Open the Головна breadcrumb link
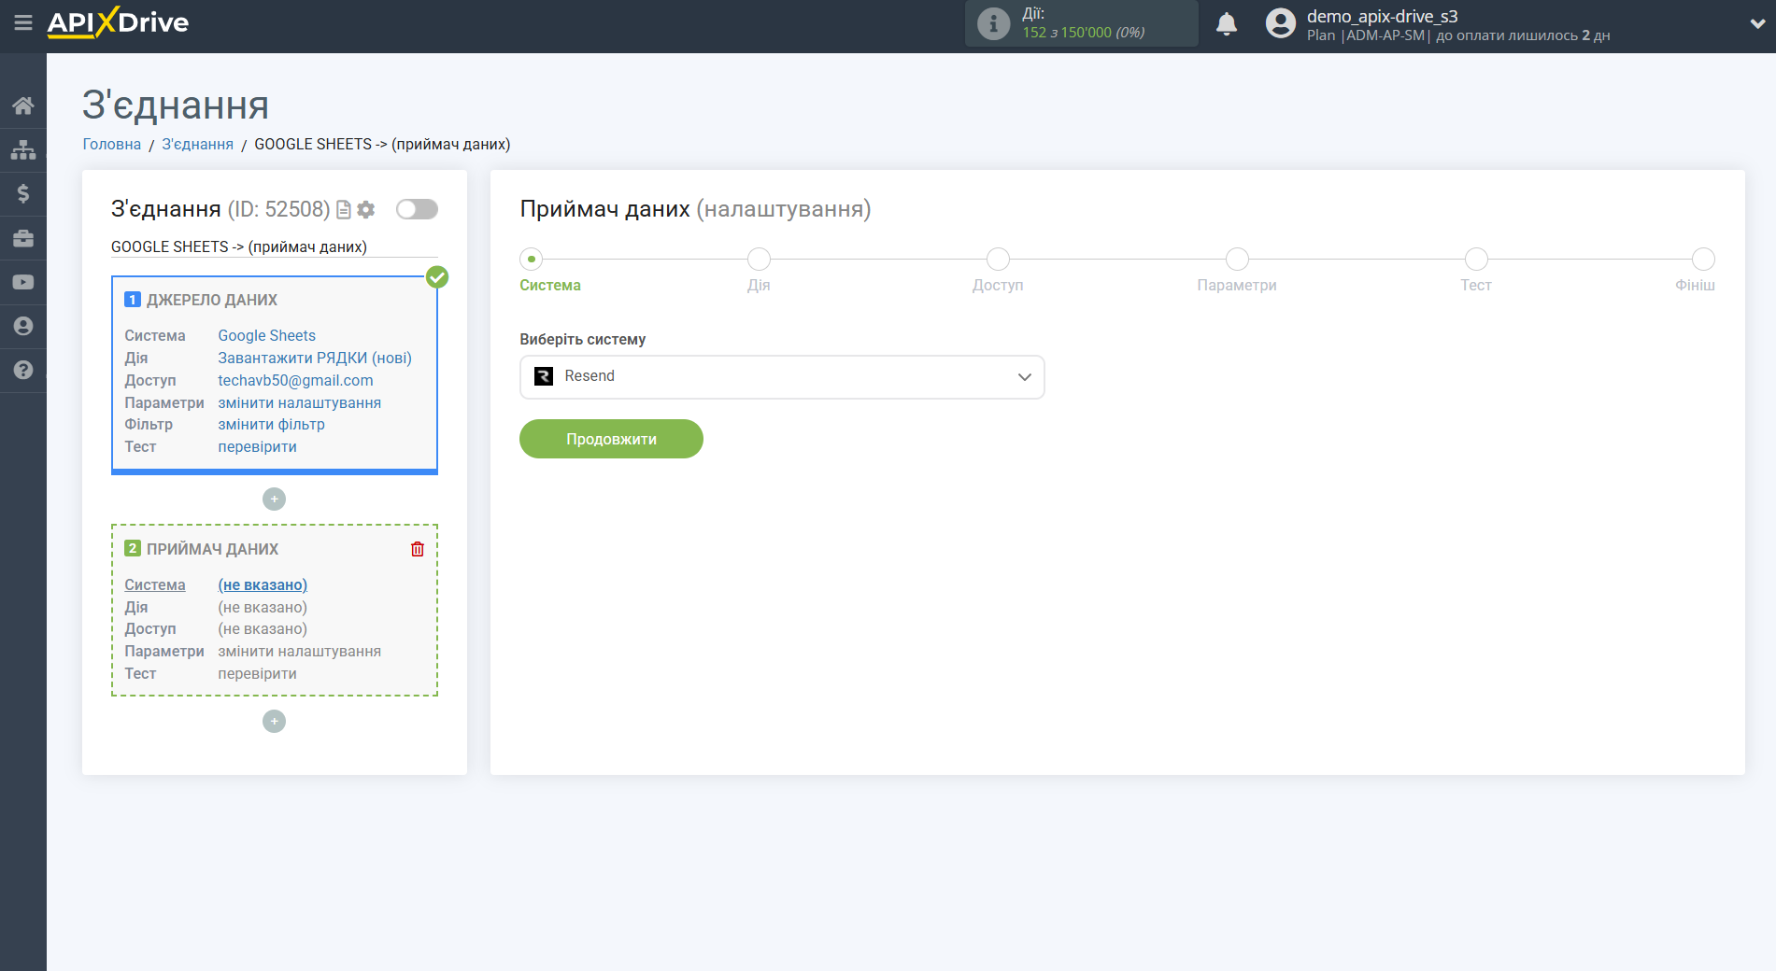 (111, 144)
